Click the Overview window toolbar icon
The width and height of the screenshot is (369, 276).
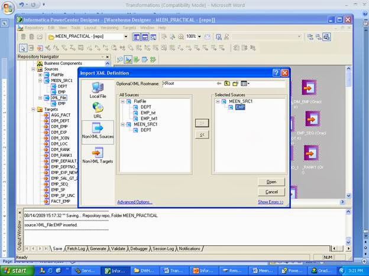(153, 37)
